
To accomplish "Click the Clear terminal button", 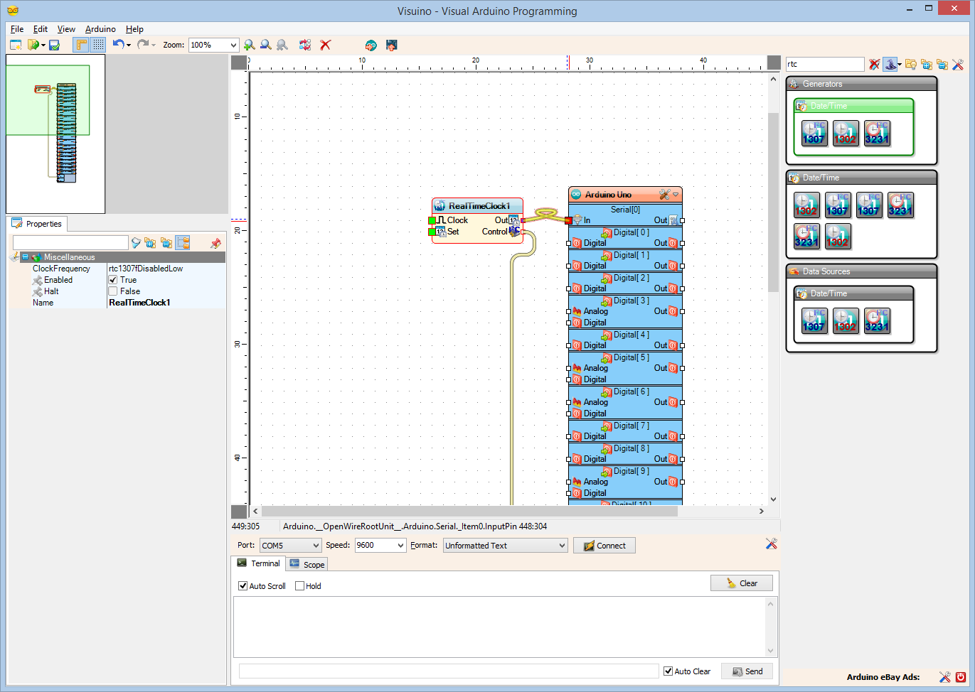I will pos(742,583).
